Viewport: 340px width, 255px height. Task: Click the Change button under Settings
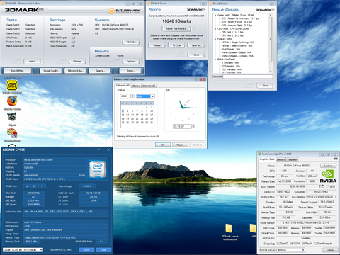tap(77, 62)
